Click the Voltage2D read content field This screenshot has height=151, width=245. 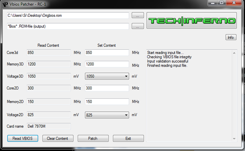(x=49, y=115)
